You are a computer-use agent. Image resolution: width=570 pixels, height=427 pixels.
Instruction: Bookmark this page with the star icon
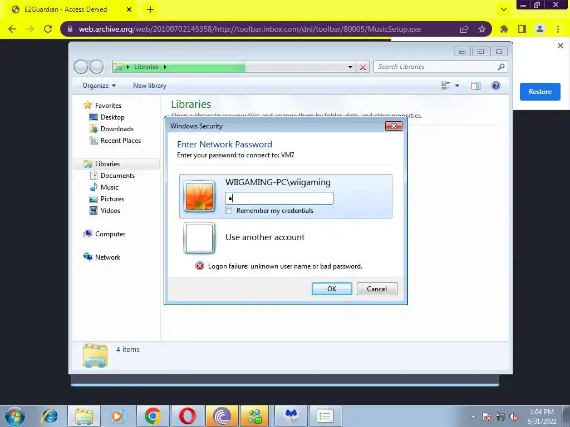(x=482, y=29)
